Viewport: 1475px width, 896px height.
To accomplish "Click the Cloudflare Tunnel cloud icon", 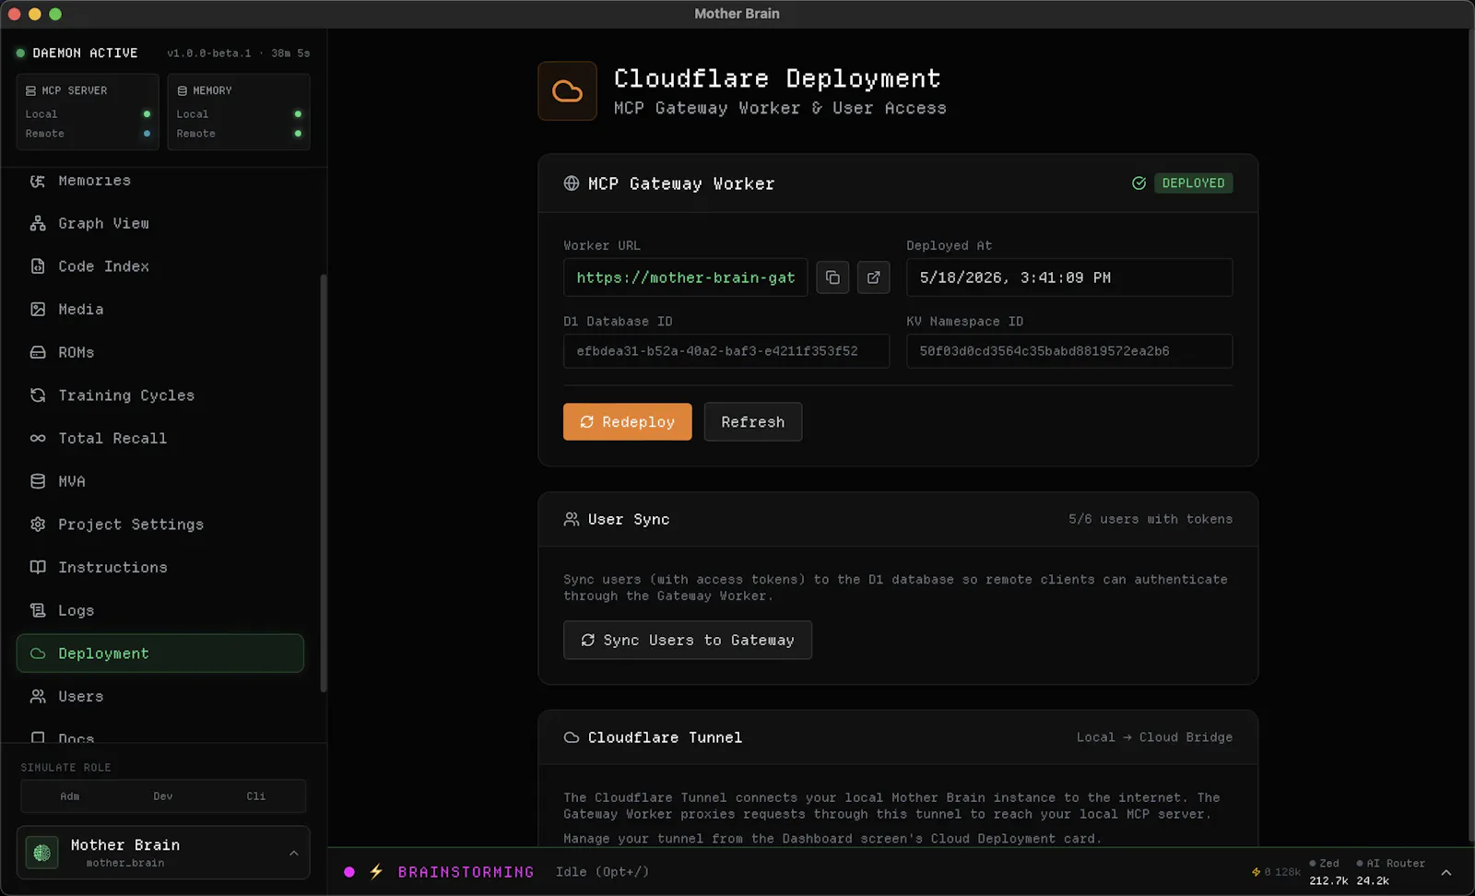I will pos(572,737).
